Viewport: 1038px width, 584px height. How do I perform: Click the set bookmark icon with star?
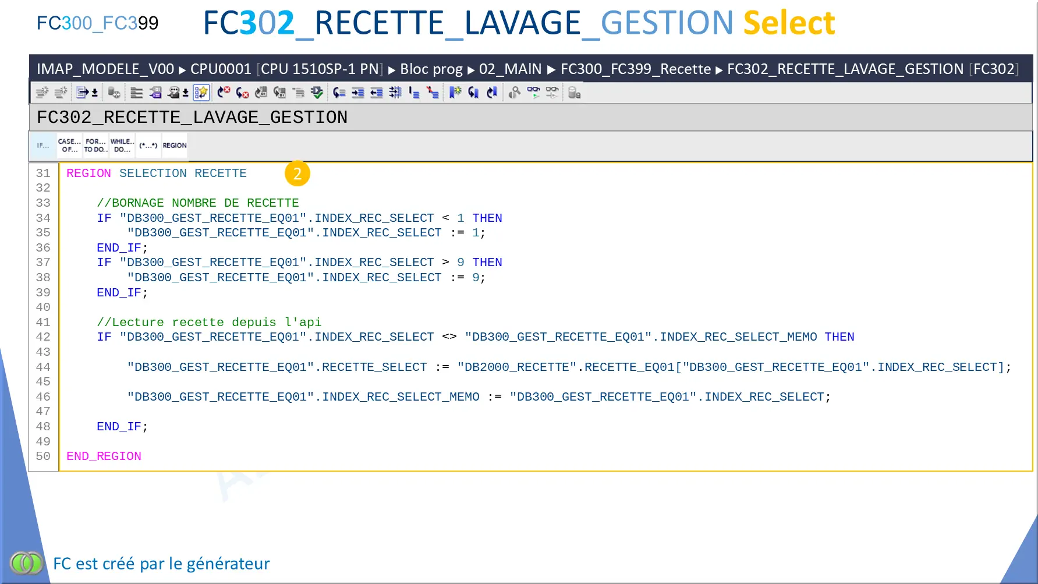tap(455, 93)
